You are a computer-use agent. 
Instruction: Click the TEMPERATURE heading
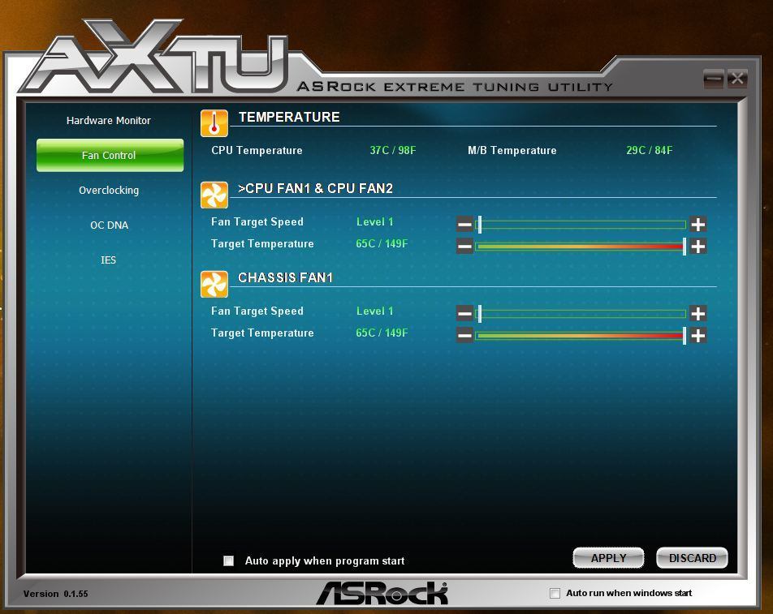[x=289, y=117]
